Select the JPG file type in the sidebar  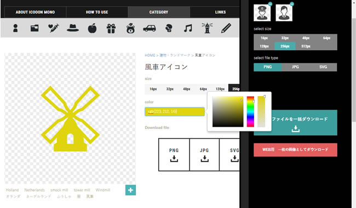[x=295, y=67]
